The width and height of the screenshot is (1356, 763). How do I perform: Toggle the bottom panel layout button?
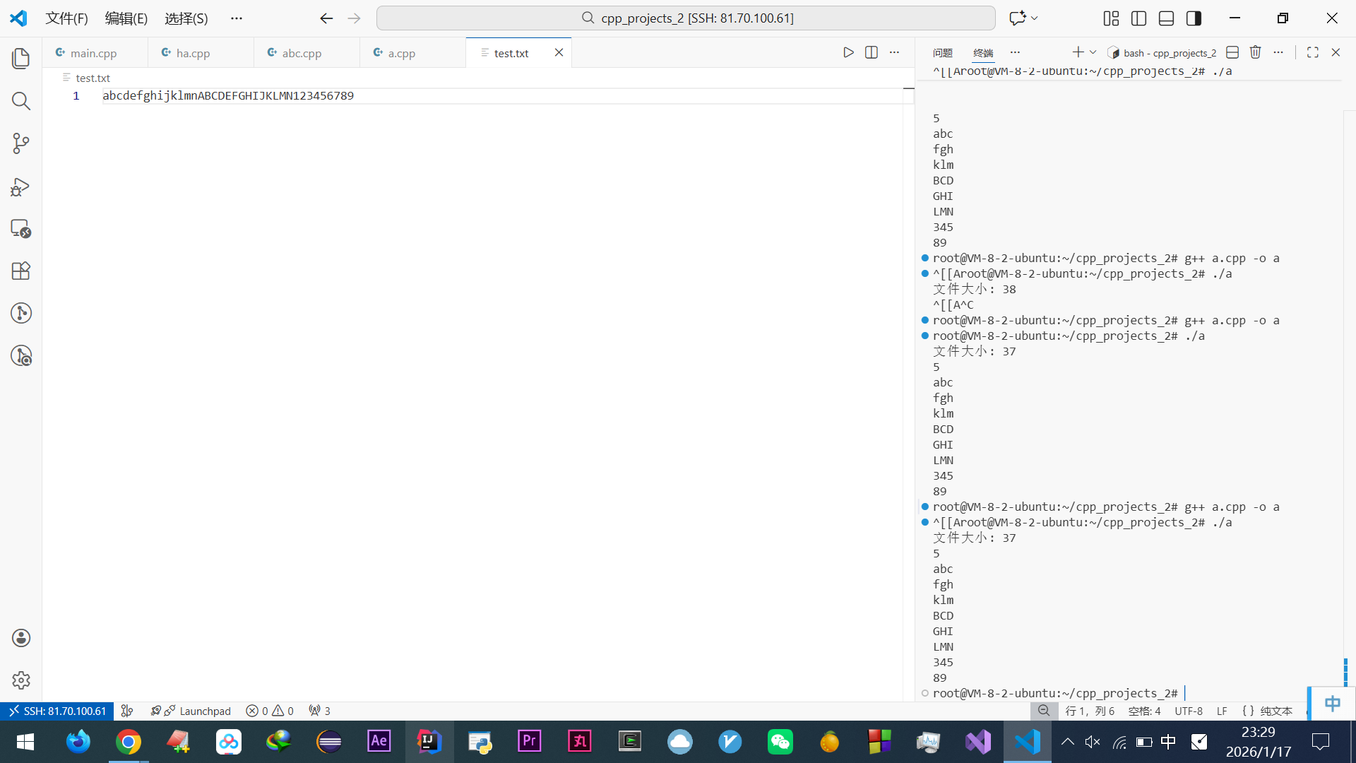coord(1166,18)
